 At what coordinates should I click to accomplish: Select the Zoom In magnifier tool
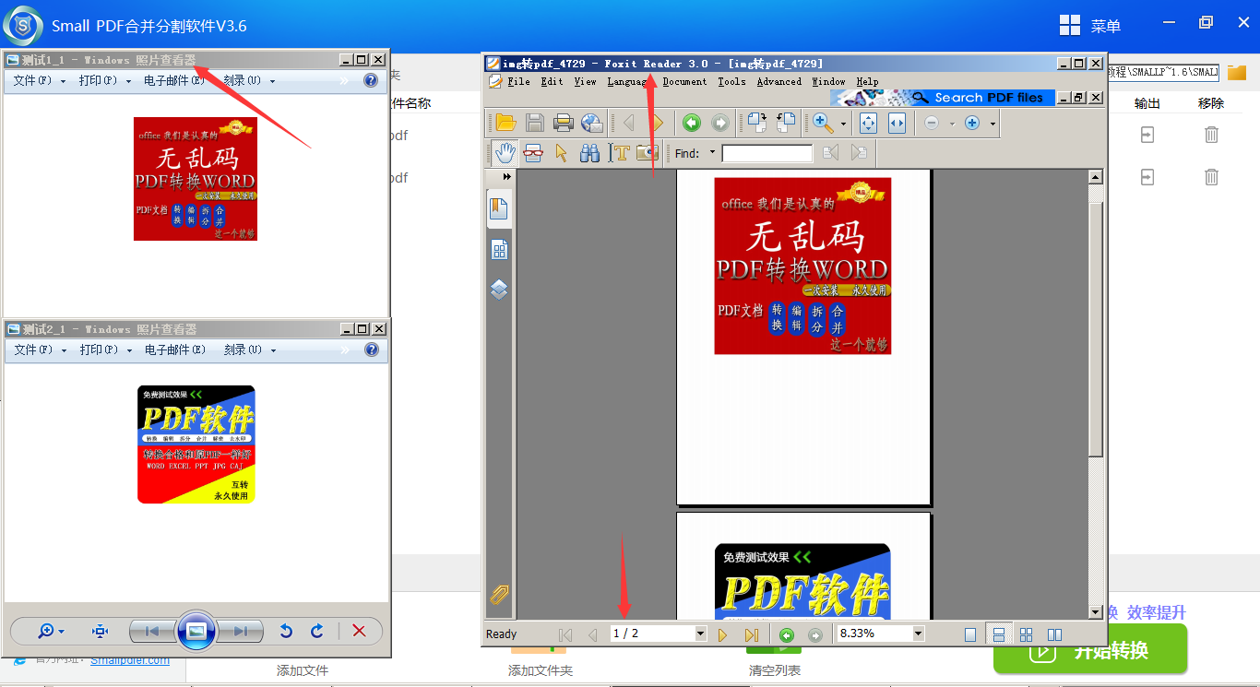click(x=822, y=123)
